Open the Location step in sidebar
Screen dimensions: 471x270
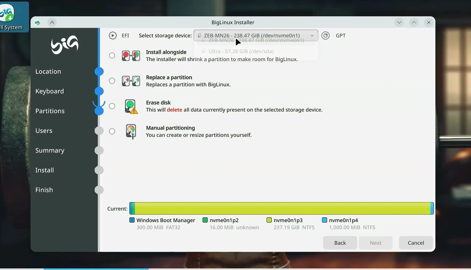[48, 71]
